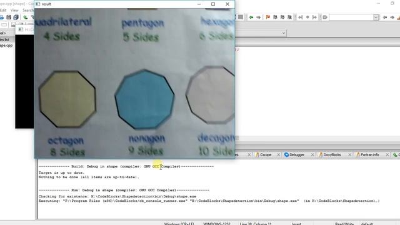Screen dimensions: 400x225
Task: Click the result window app icon
Action: click(x=37, y=4)
